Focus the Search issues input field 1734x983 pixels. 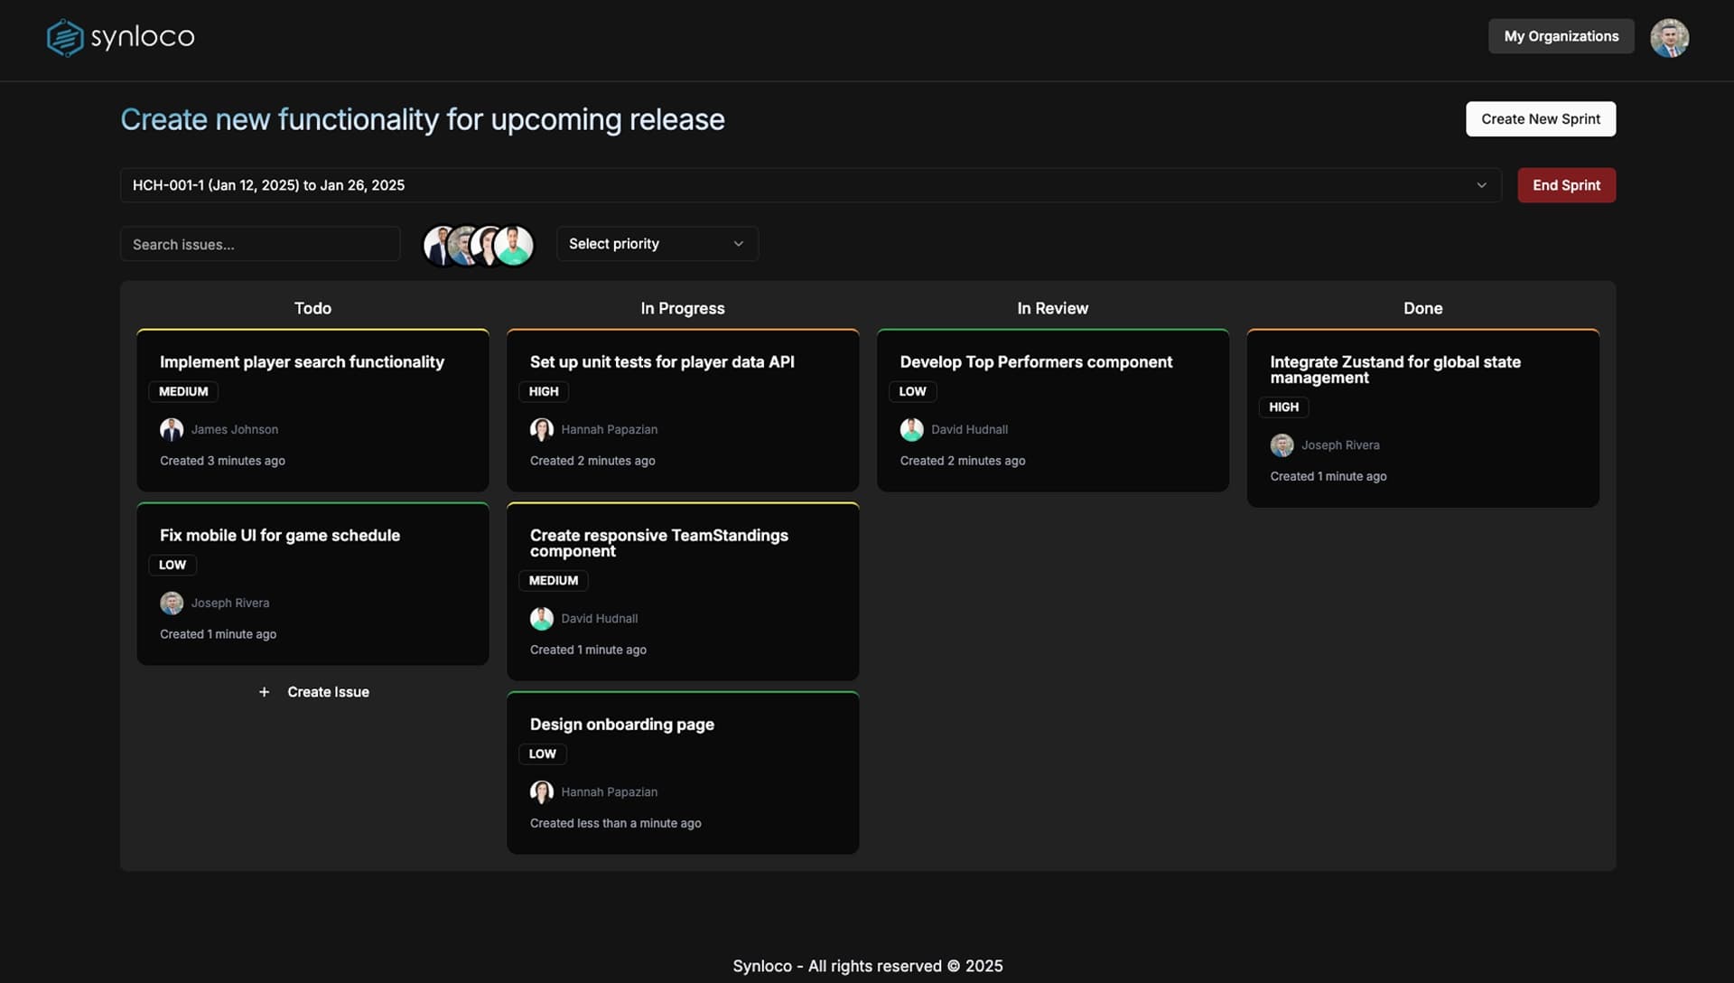pyautogui.click(x=260, y=244)
